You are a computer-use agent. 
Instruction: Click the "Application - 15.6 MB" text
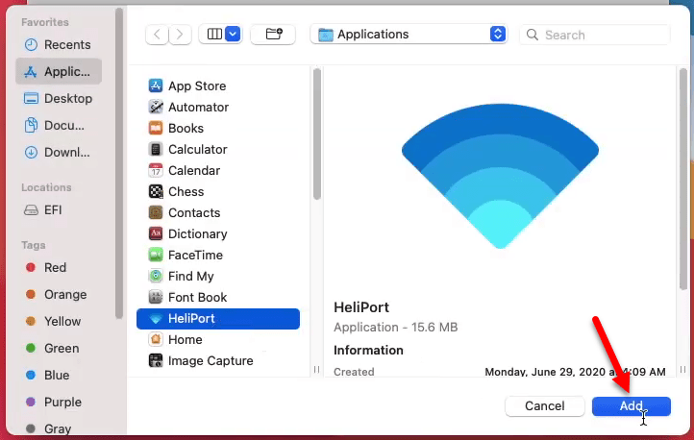click(396, 328)
